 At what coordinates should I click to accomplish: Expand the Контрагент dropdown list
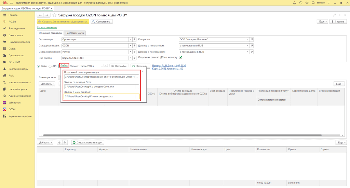click(247, 40)
